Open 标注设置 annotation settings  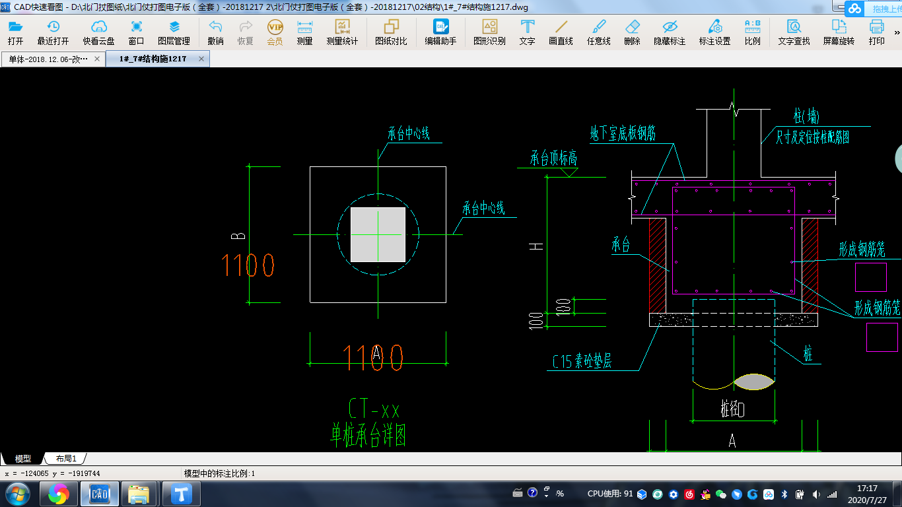pos(715,31)
